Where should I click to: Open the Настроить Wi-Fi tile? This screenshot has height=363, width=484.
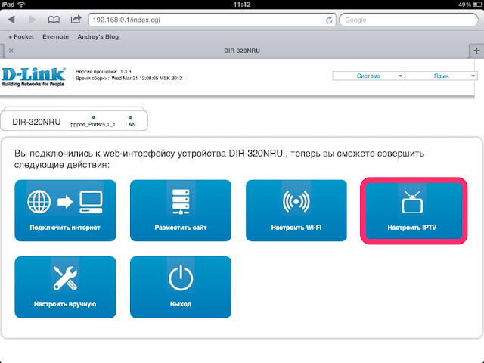coord(296,210)
